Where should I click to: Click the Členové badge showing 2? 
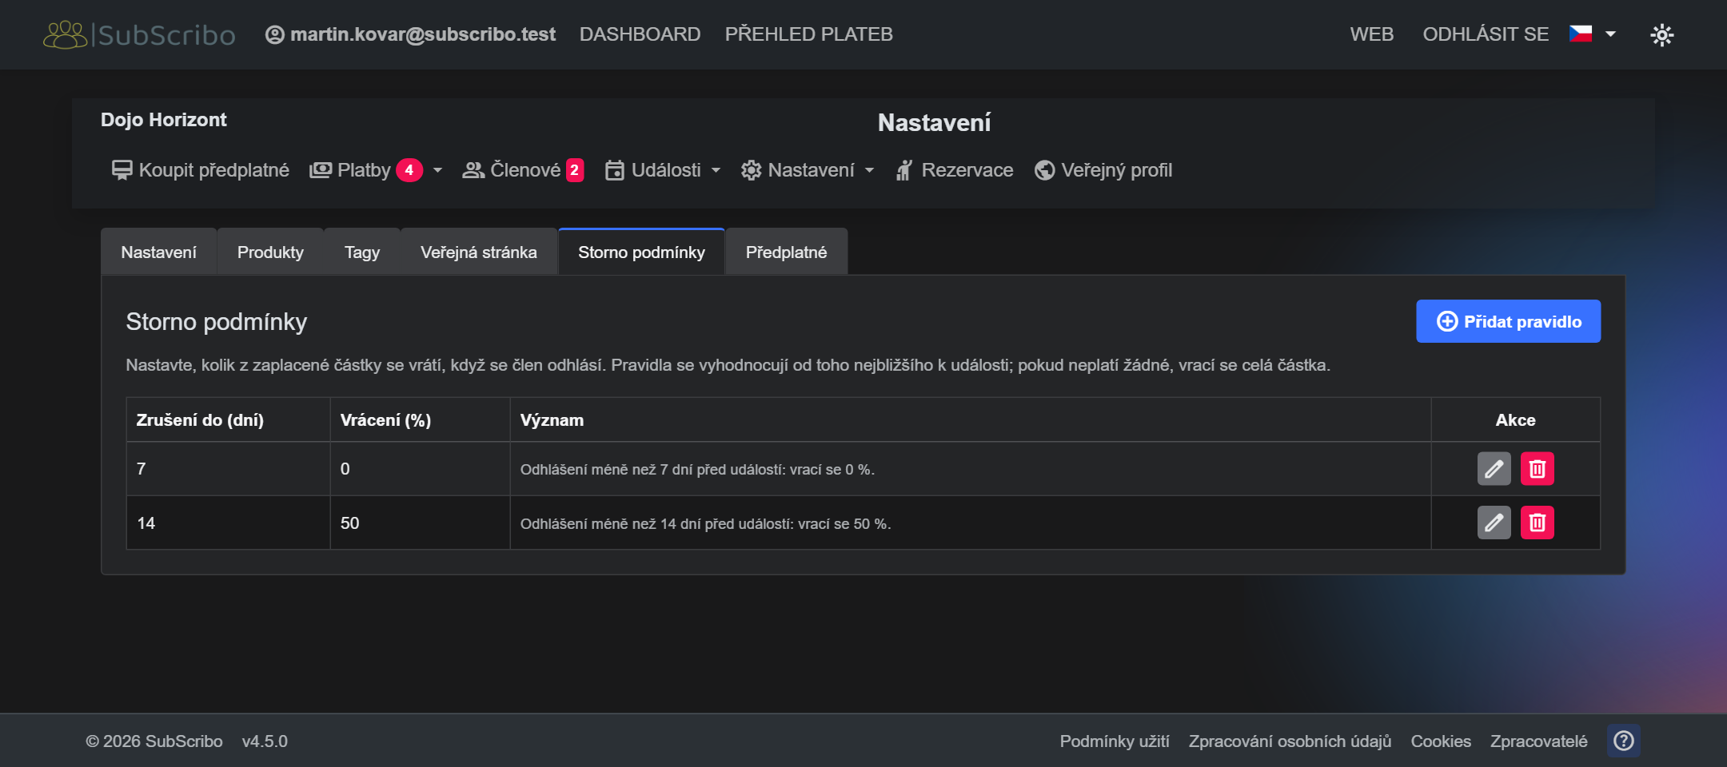(574, 170)
